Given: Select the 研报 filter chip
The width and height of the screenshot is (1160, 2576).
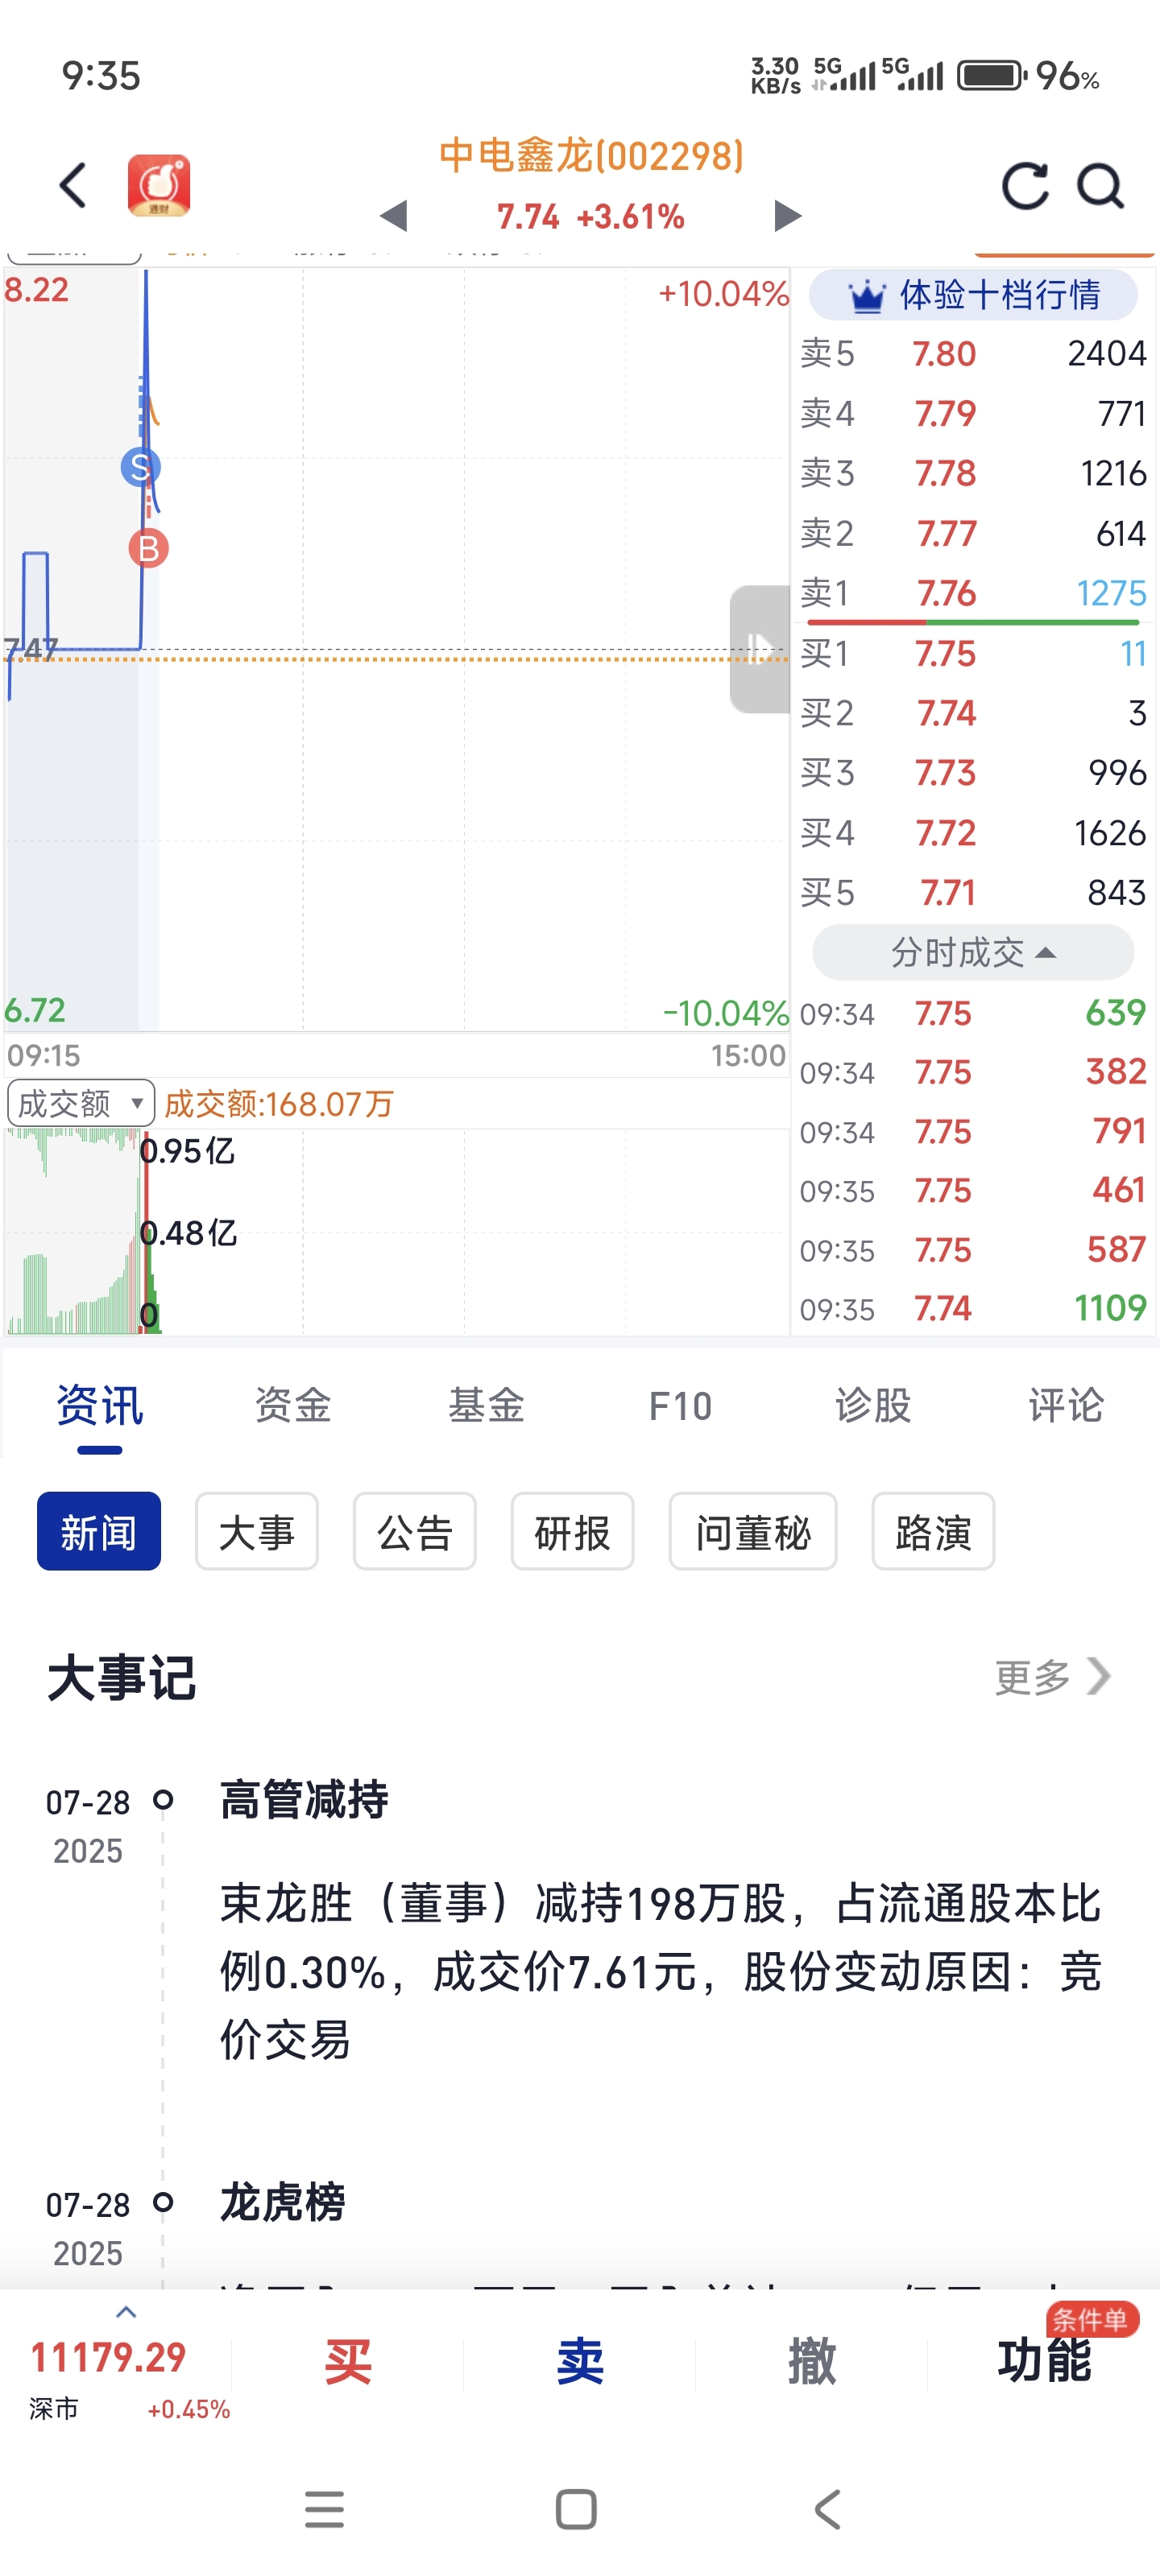Looking at the screenshot, I should click(573, 1531).
